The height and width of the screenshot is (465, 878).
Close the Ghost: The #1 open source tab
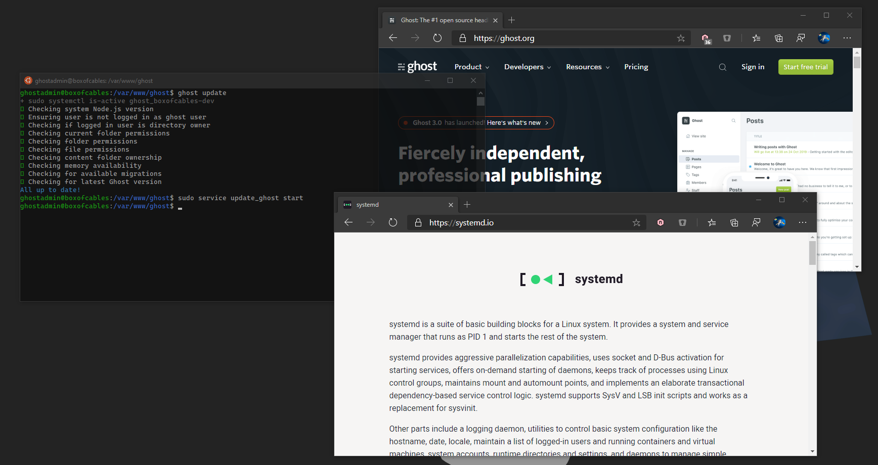click(495, 20)
